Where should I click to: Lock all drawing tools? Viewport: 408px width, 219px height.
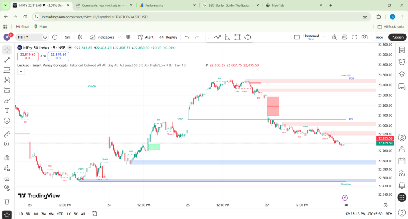click(7, 178)
